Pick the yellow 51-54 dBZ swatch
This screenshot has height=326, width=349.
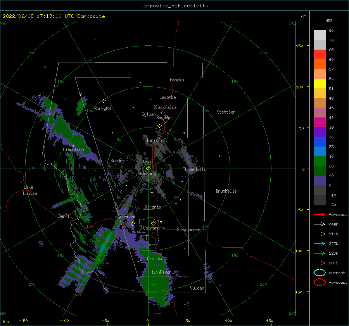(x=320, y=84)
